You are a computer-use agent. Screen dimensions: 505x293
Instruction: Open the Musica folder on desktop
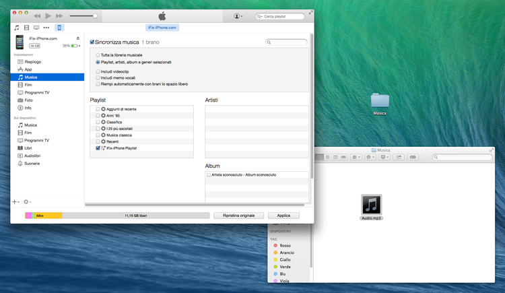(380, 101)
